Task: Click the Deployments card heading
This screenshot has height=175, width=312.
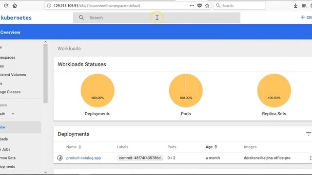Action: [x=74, y=134]
